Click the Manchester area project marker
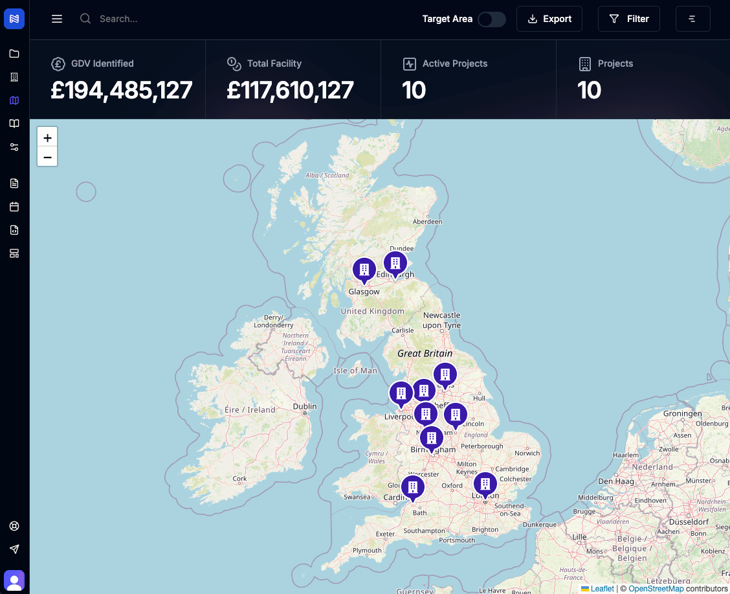Image resolution: width=730 pixels, height=594 pixels. [424, 392]
